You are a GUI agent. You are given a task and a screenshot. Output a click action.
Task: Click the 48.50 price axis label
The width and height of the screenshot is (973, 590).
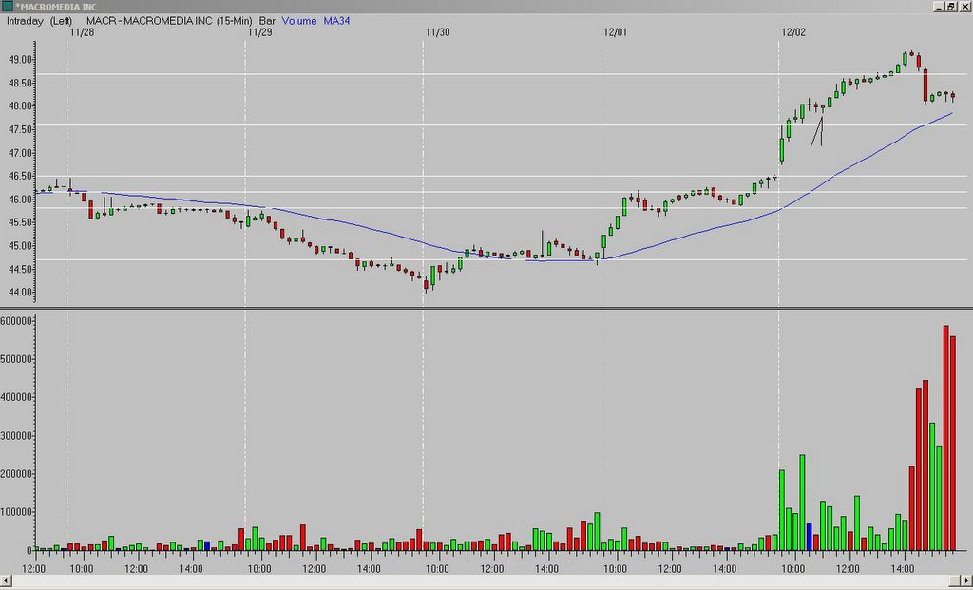(21, 83)
